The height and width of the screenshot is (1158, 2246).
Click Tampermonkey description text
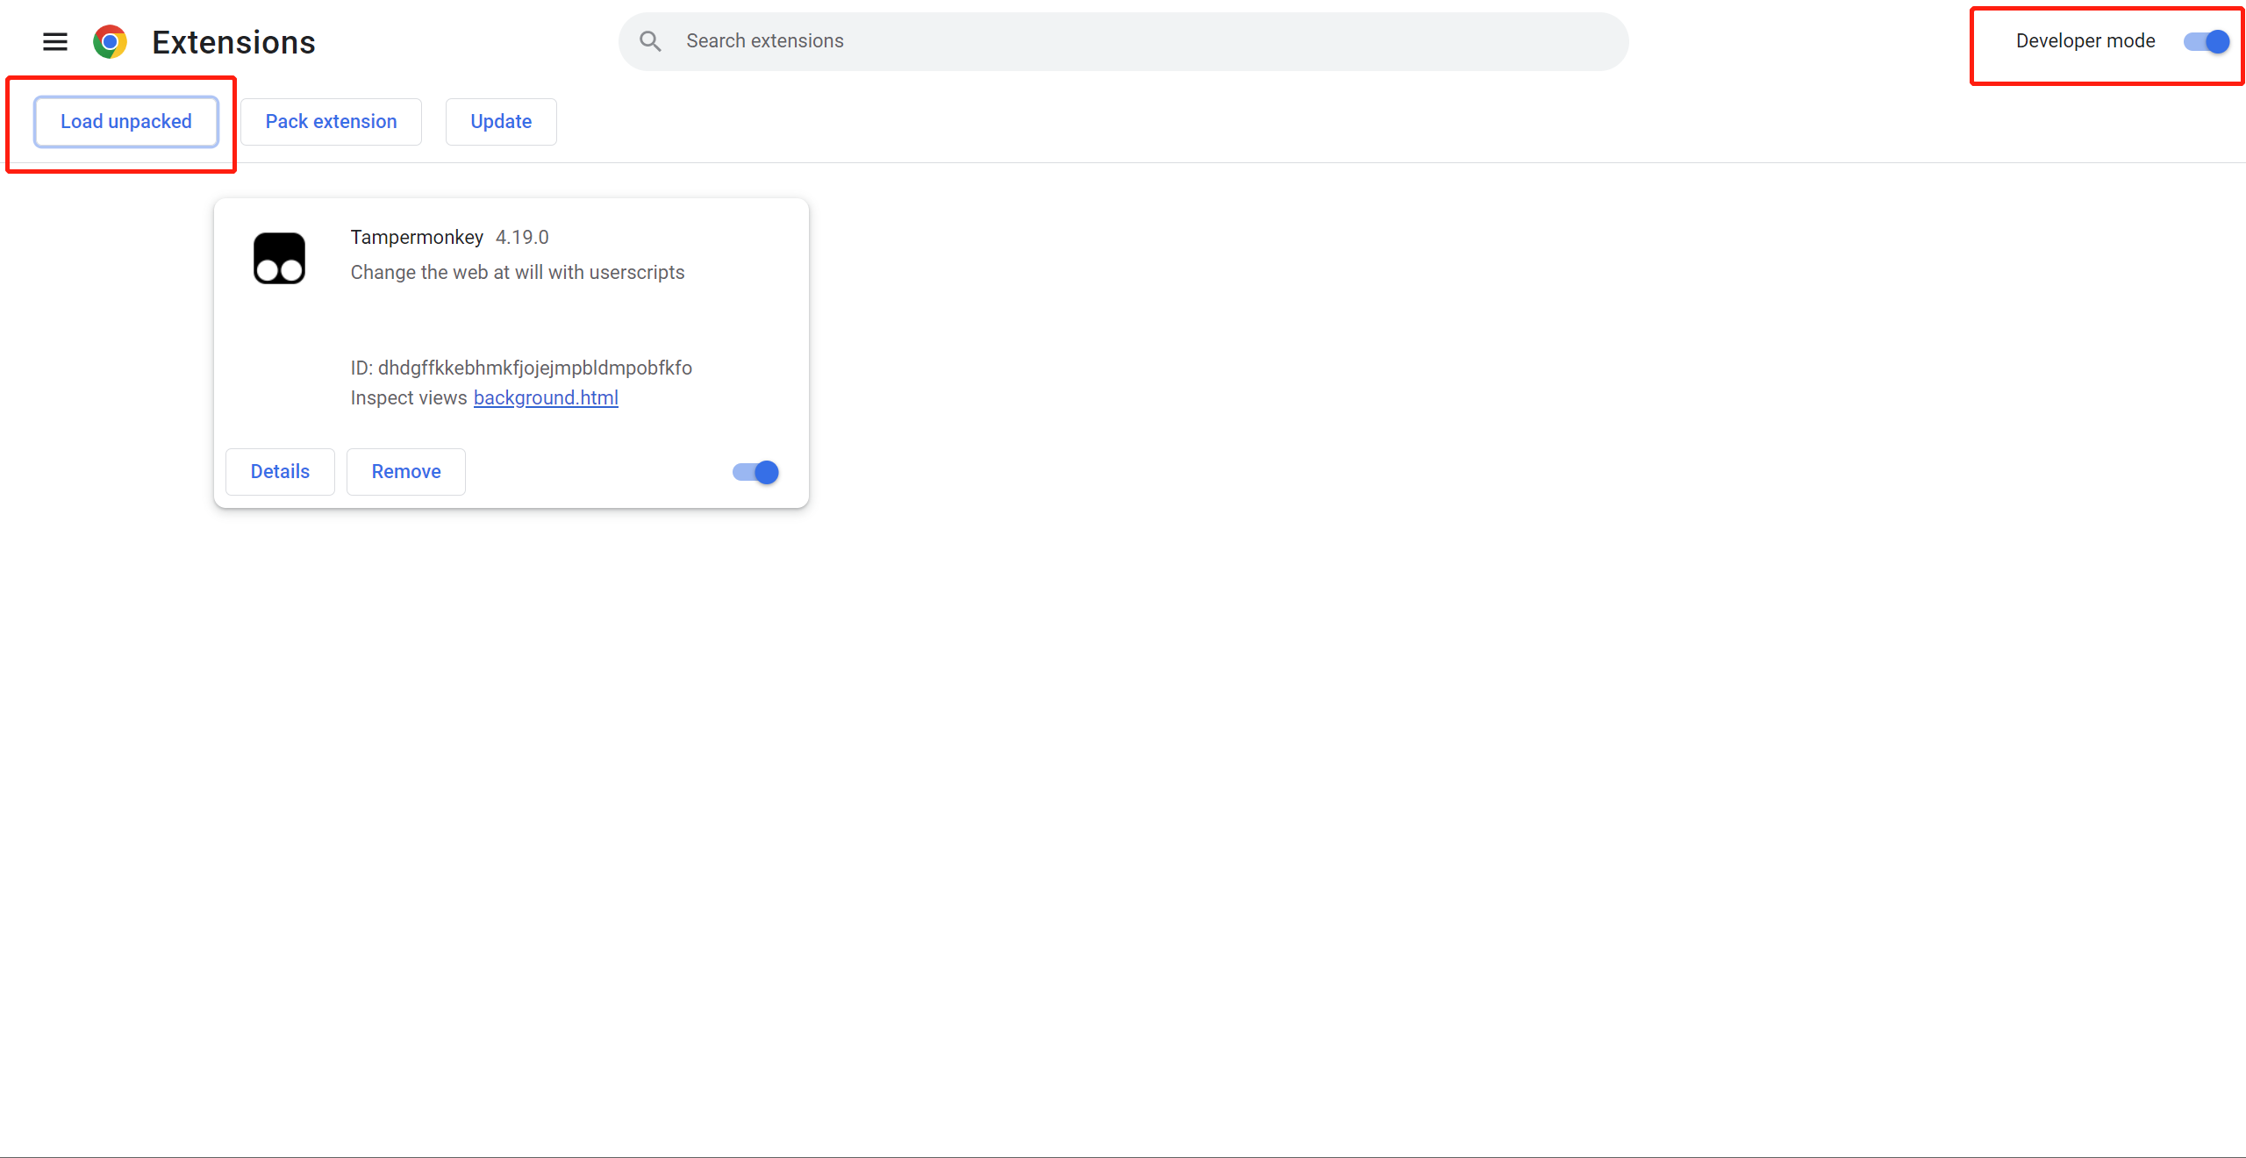(x=517, y=273)
